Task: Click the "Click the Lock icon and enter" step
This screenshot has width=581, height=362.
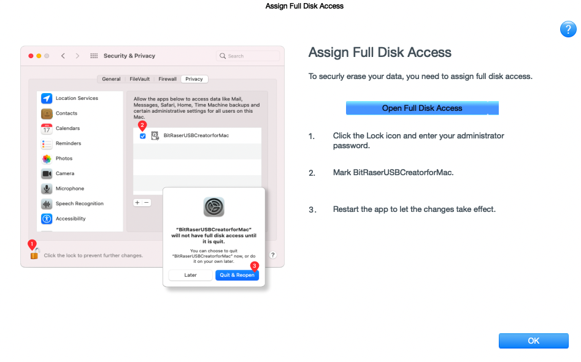Action: (418, 140)
